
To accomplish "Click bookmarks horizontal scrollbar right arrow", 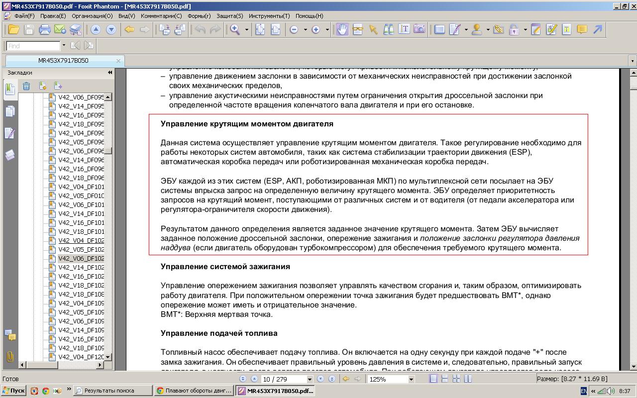I will coord(100,365).
